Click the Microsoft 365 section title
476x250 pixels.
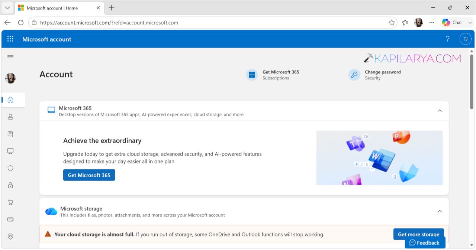pos(75,108)
